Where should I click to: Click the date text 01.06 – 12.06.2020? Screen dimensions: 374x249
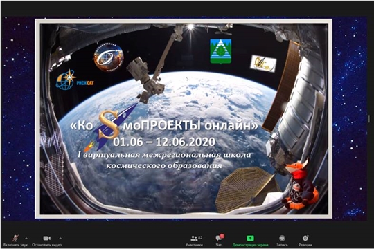tap(164, 142)
